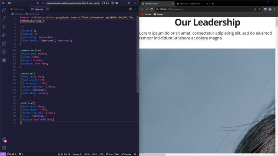The height and width of the screenshot is (156, 278).
Task: Click the Ln 31, Col 26 cursor position
Action: (x=64, y=154)
